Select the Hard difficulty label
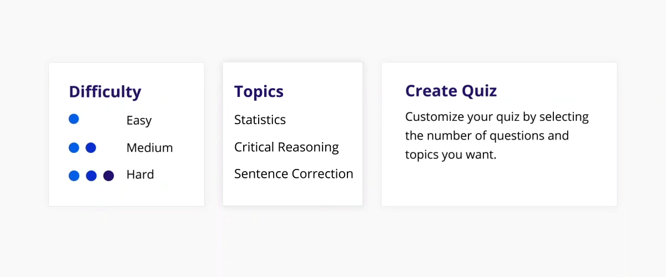666x277 pixels. pos(140,175)
